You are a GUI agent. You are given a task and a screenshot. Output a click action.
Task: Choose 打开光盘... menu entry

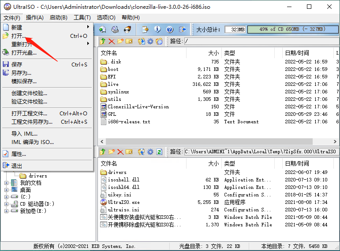pos(47,52)
